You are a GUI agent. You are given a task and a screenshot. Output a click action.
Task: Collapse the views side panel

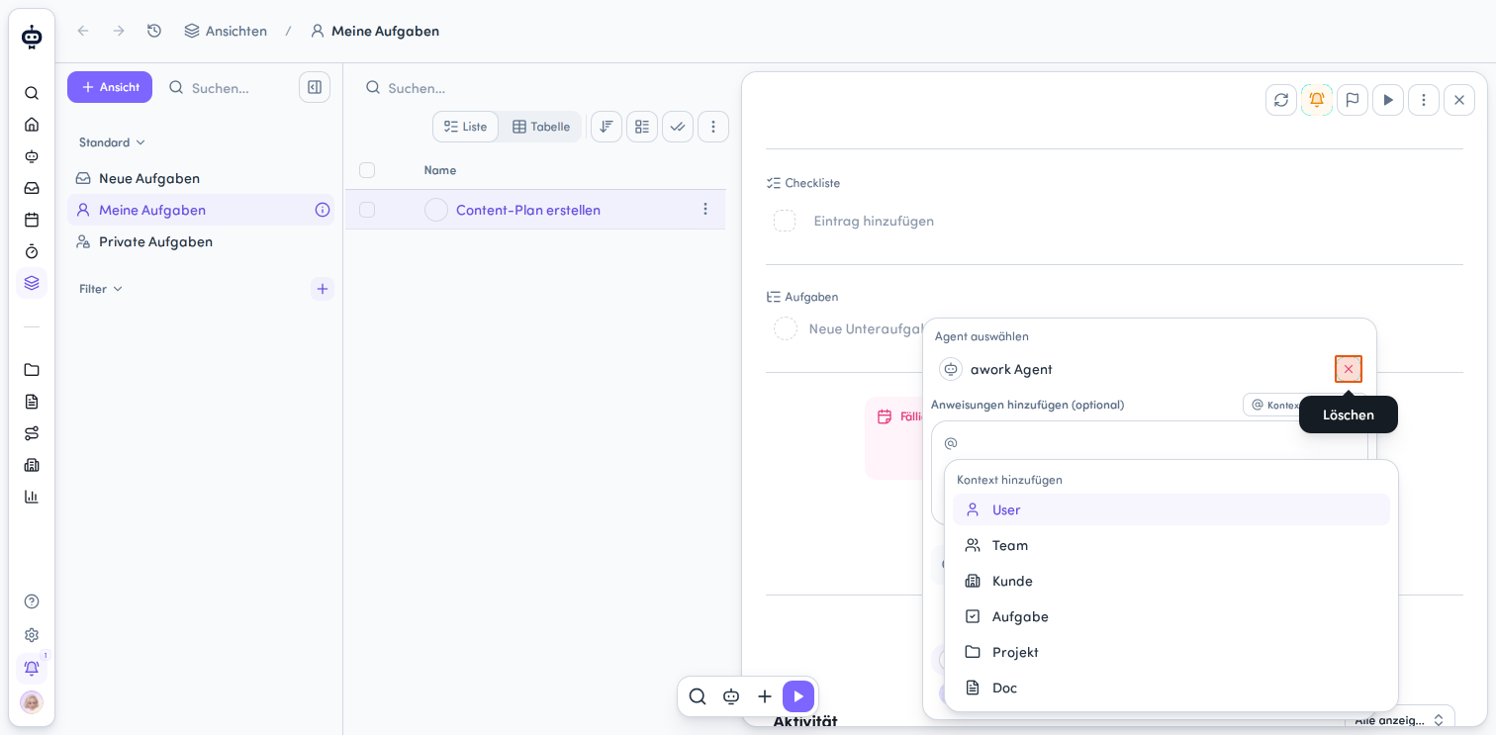point(315,87)
